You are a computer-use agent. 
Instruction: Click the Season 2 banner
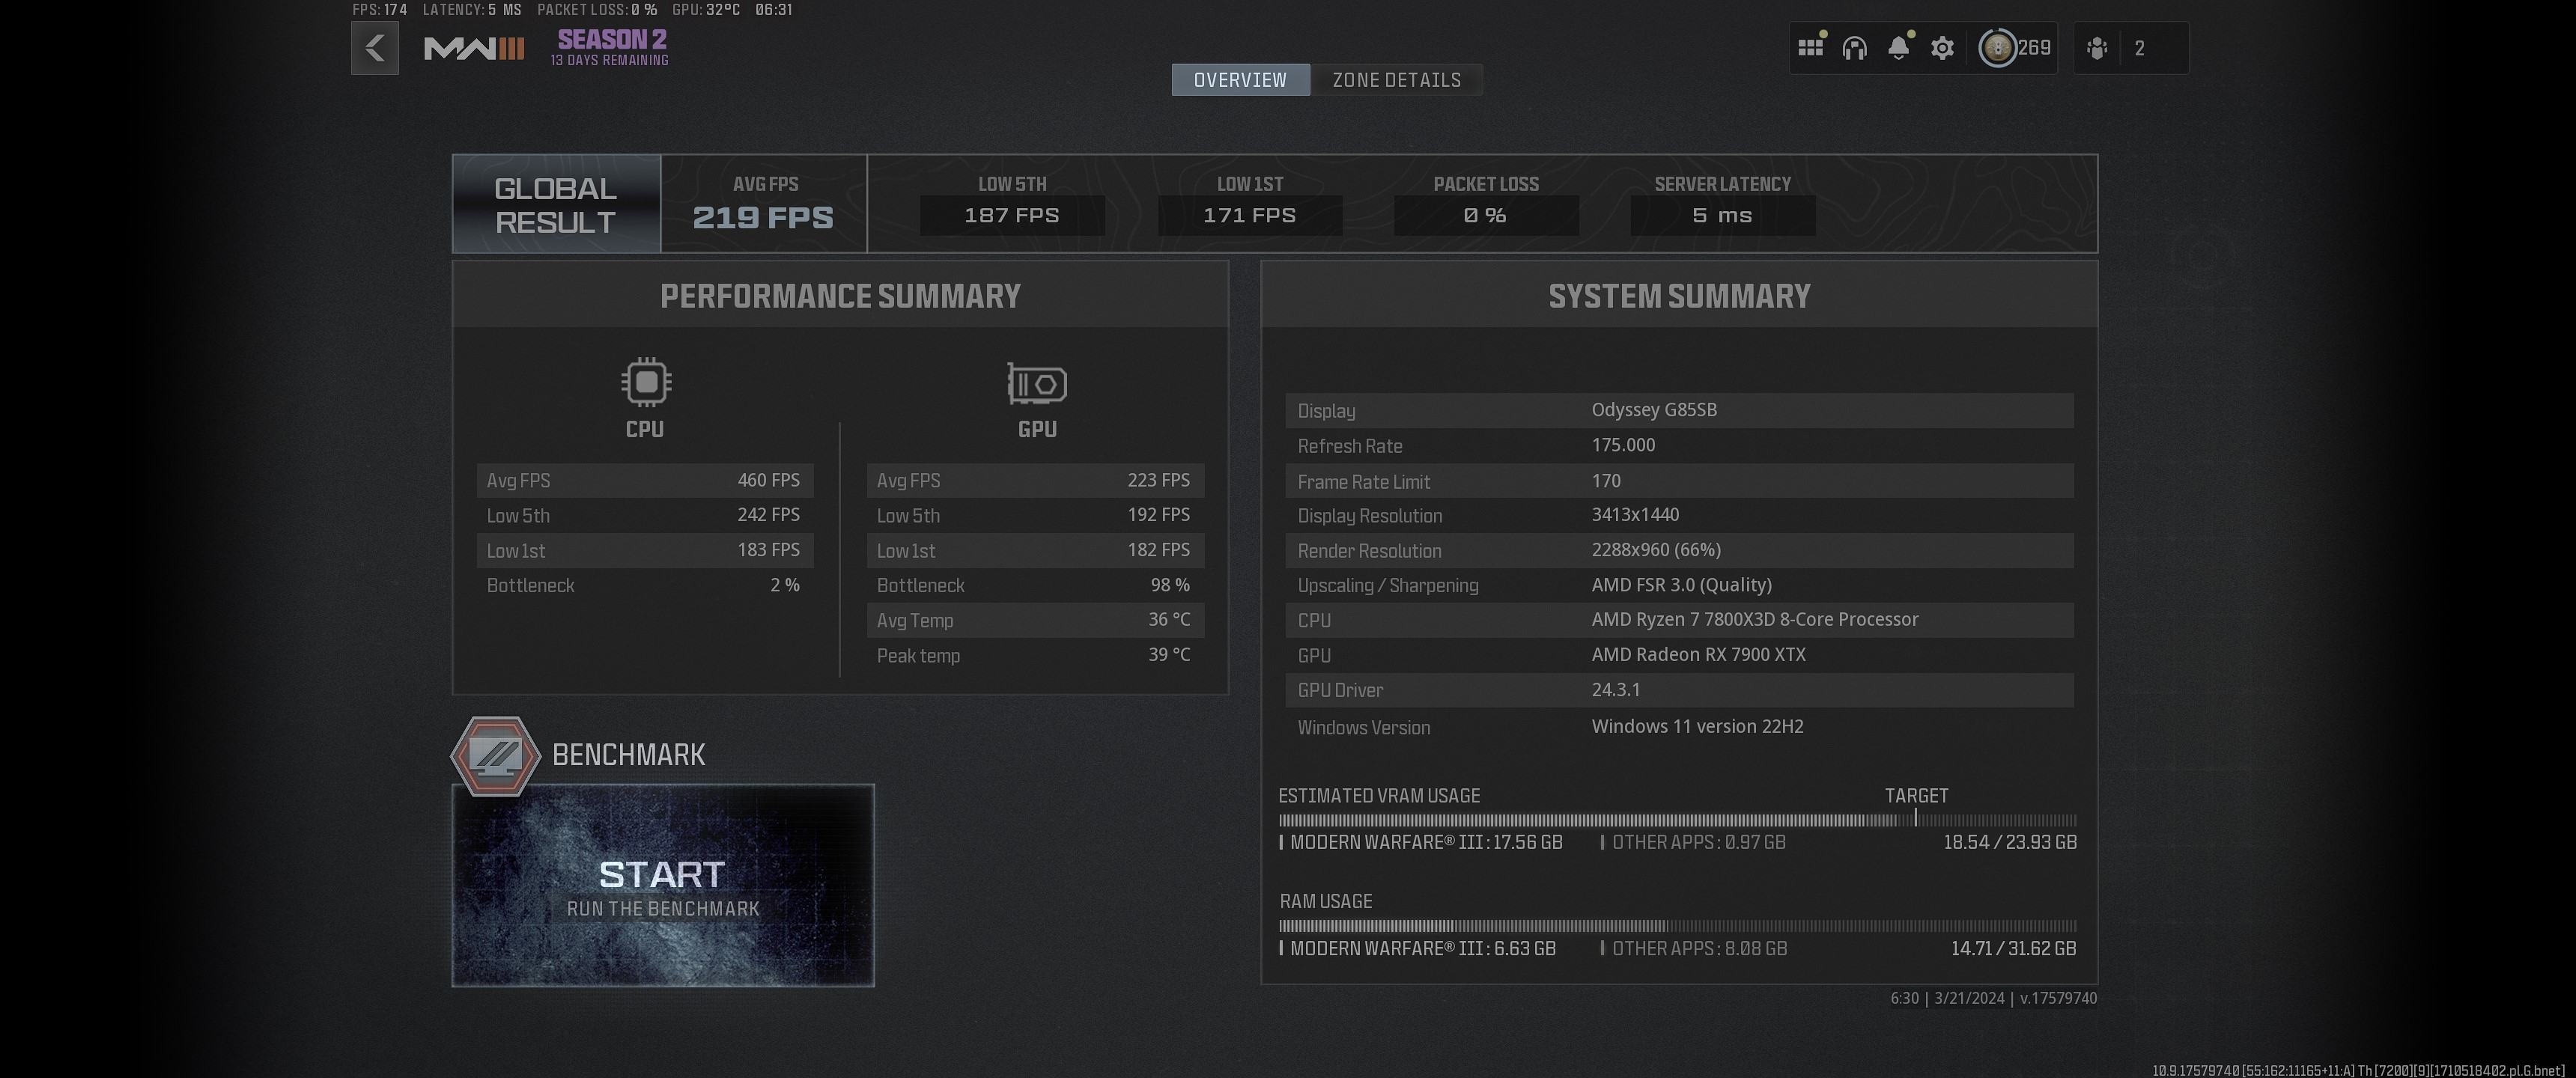[x=610, y=47]
